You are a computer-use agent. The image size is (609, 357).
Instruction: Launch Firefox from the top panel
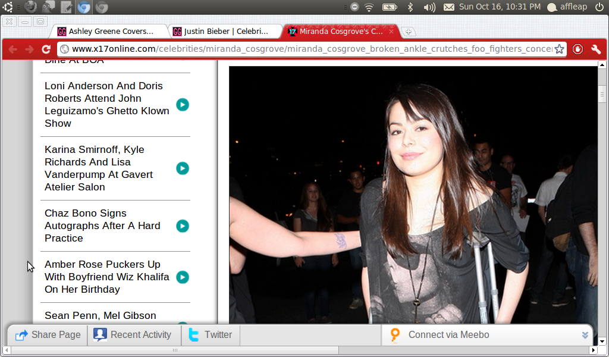point(31,7)
